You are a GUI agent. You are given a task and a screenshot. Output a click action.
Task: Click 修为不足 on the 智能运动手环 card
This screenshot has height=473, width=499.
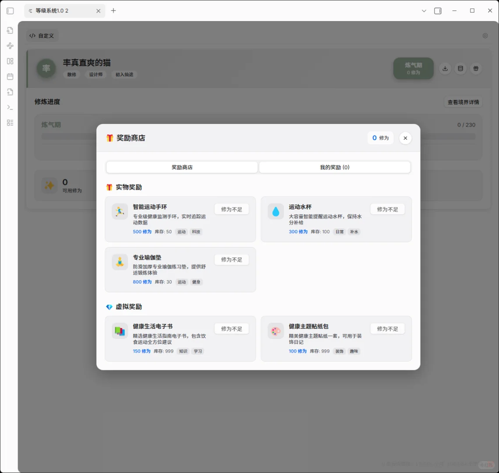point(231,209)
